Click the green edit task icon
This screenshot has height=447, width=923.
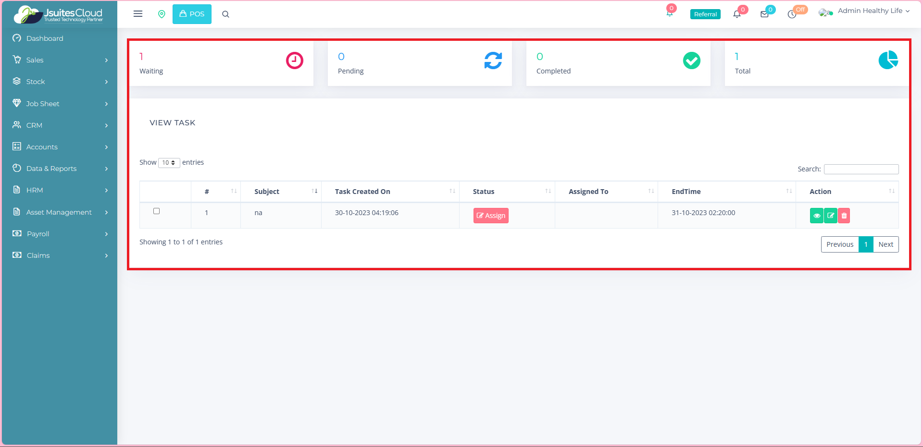(x=830, y=216)
